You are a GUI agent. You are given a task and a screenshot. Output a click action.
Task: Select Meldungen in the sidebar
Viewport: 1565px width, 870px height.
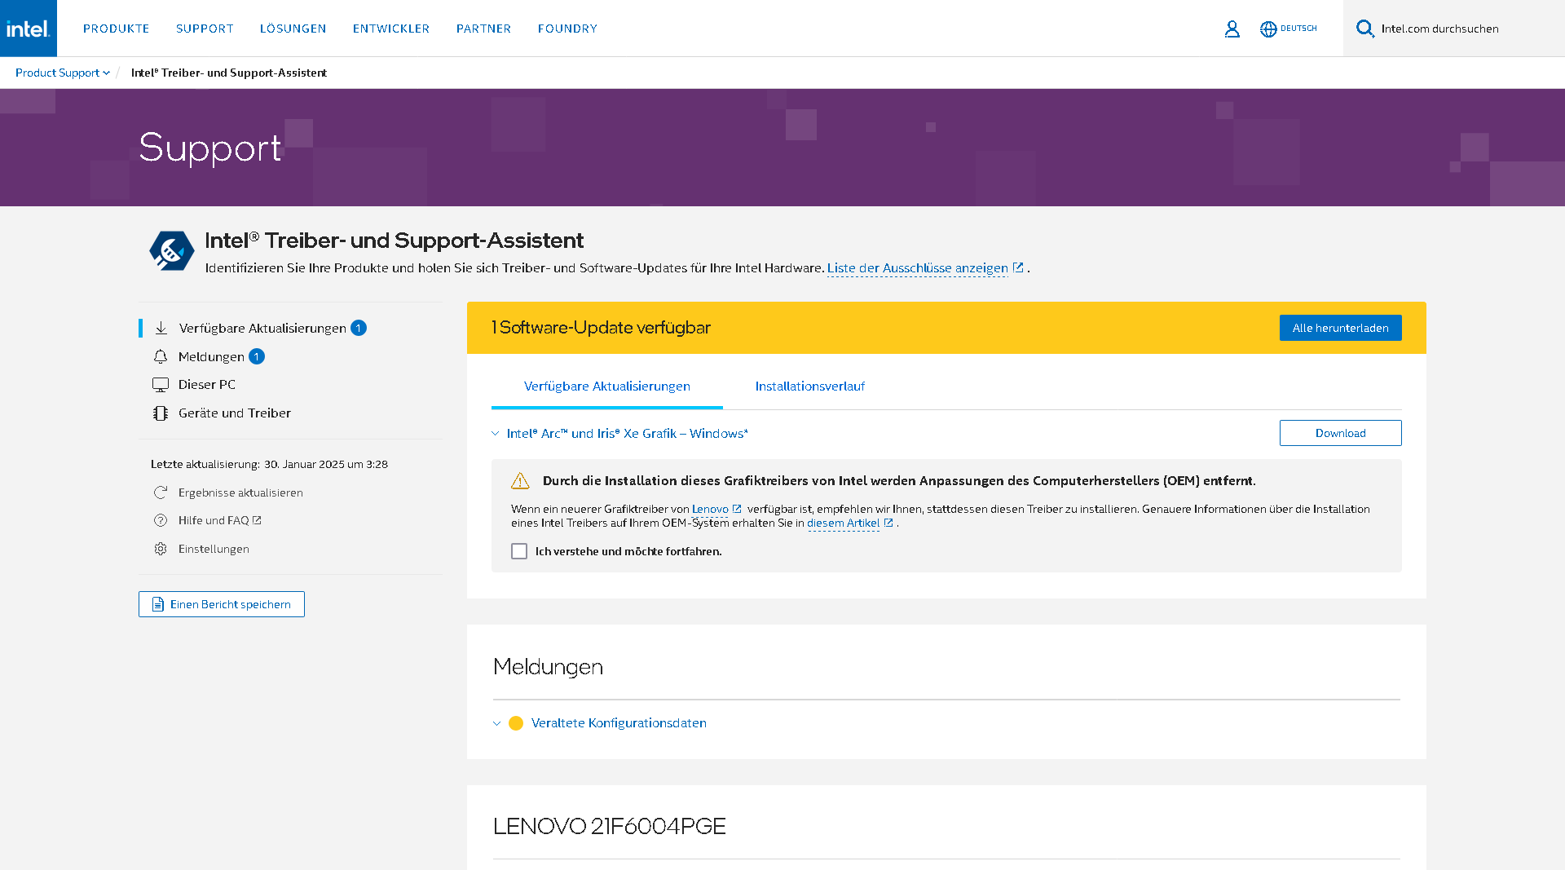point(211,356)
